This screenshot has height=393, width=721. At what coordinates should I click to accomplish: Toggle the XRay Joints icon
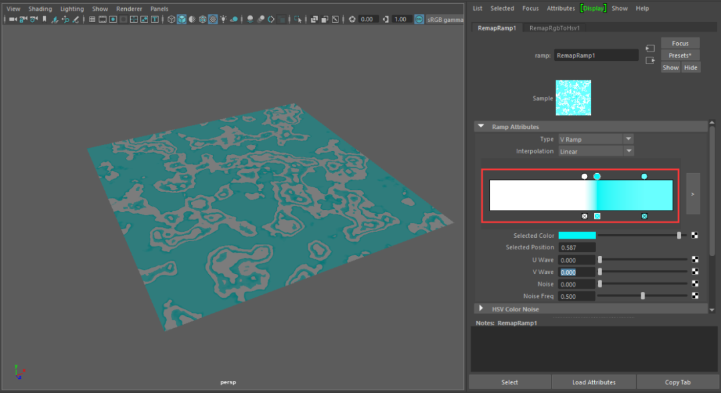[x=335, y=19]
